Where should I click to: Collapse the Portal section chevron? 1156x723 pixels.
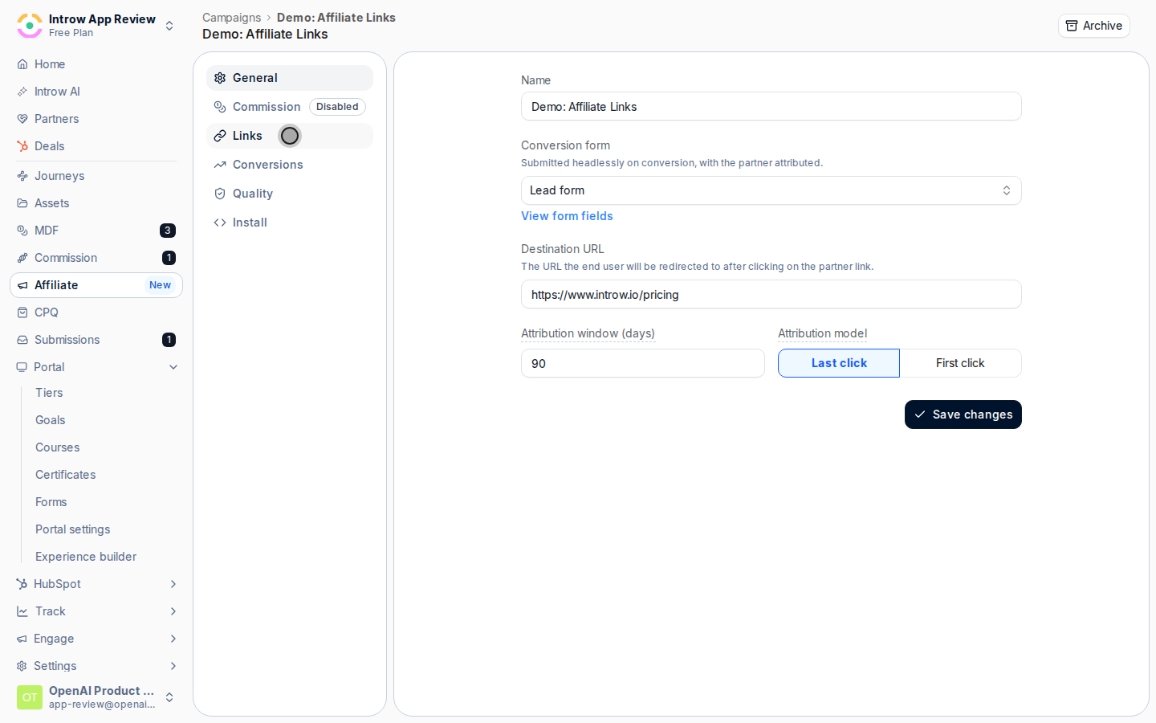[x=173, y=367]
